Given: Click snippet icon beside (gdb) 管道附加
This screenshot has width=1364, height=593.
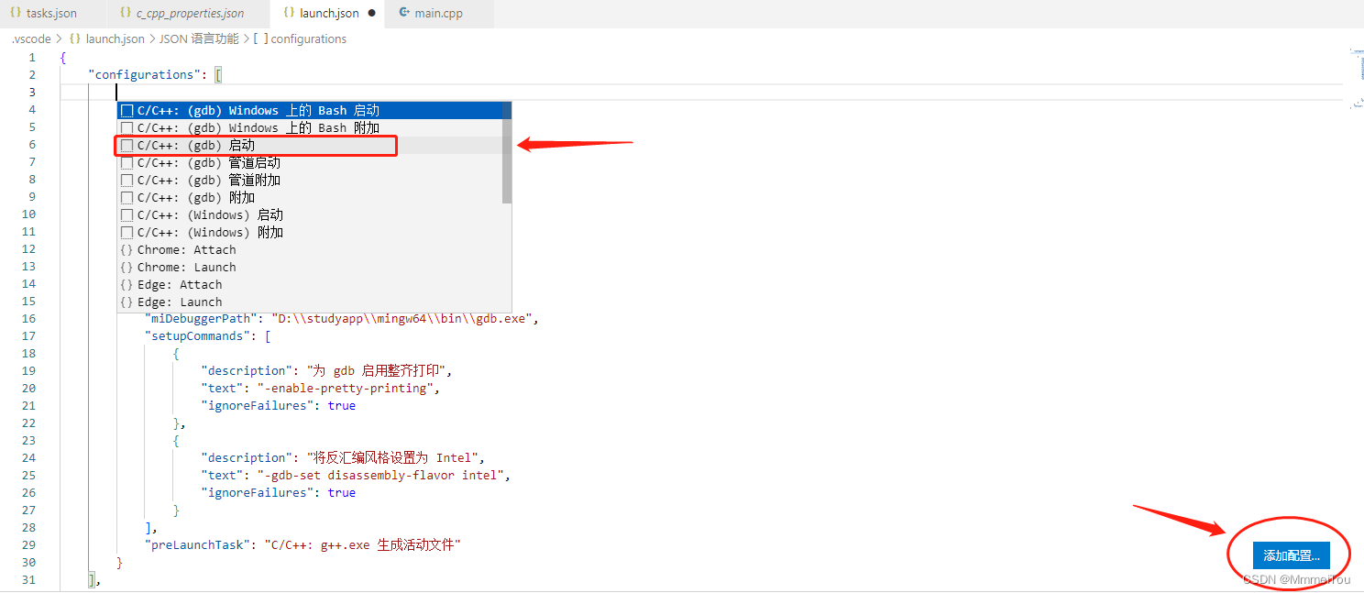Looking at the screenshot, I should coord(126,180).
